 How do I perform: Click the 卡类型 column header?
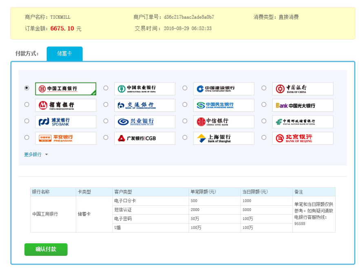click(x=94, y=192)
